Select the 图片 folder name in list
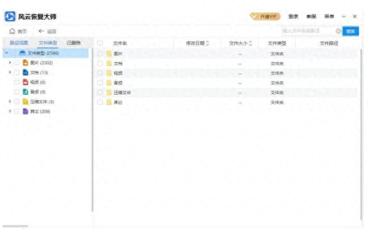369x229 pixels. pyautogui.click(x=118, y=54)
